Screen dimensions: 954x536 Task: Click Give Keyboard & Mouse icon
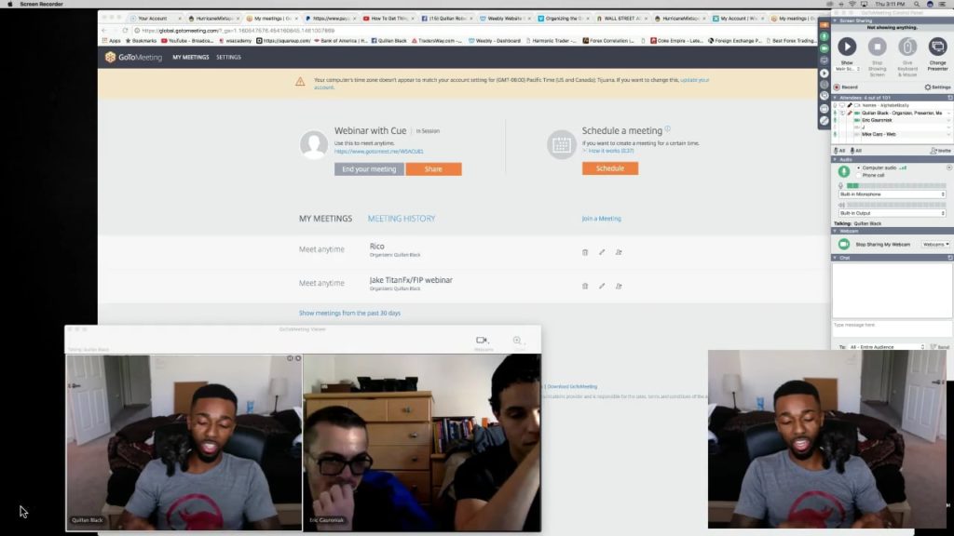click(x=907, y=47)
